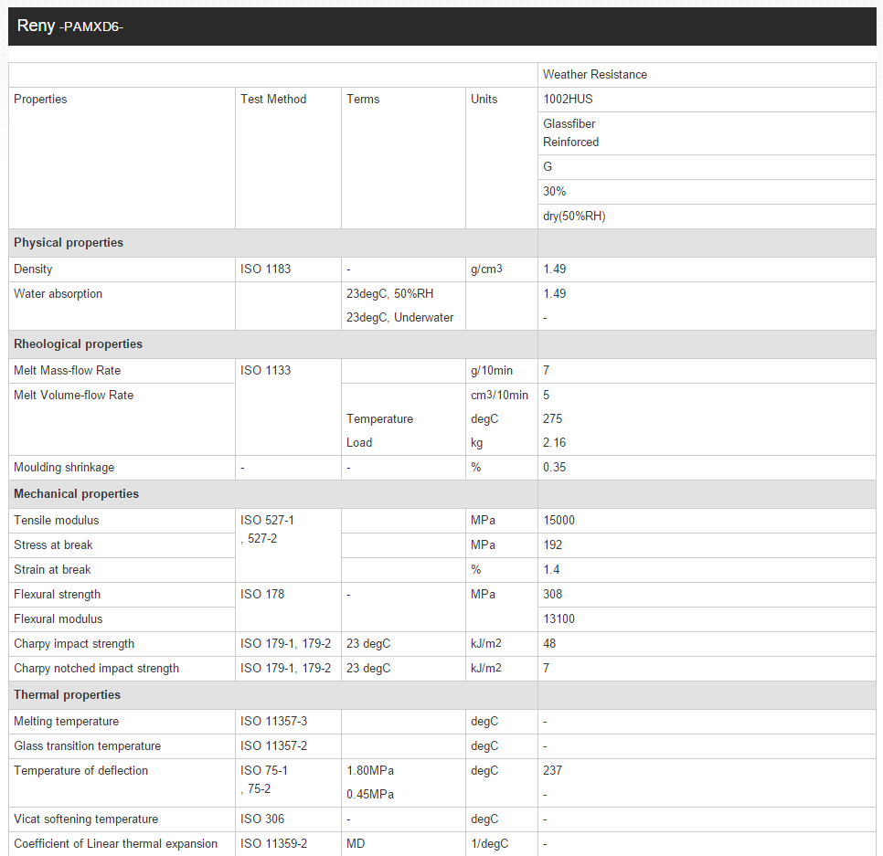
Task: Click the Melting temperature label
Action: point(66,722)
